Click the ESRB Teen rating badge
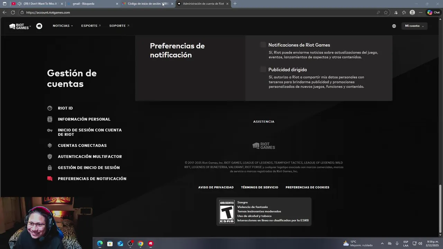The height and width of the screenshot is (249, 443). [x=227, y=212]
